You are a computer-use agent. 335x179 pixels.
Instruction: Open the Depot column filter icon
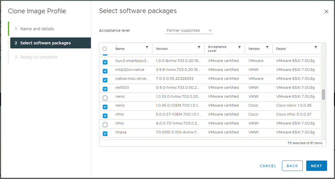(316, 47)
